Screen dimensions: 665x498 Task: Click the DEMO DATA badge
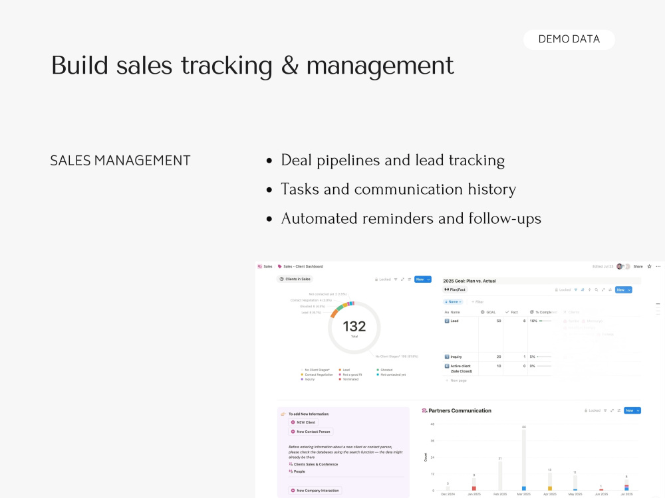point(569,39)
